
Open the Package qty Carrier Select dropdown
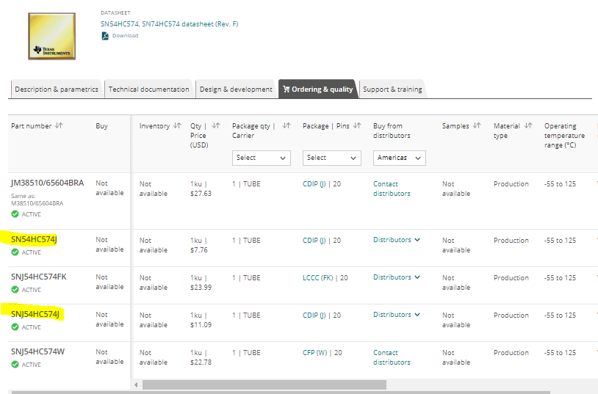tap(262, 158)
